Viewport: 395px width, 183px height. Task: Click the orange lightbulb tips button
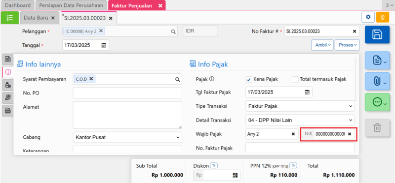(x=383, y=17)
